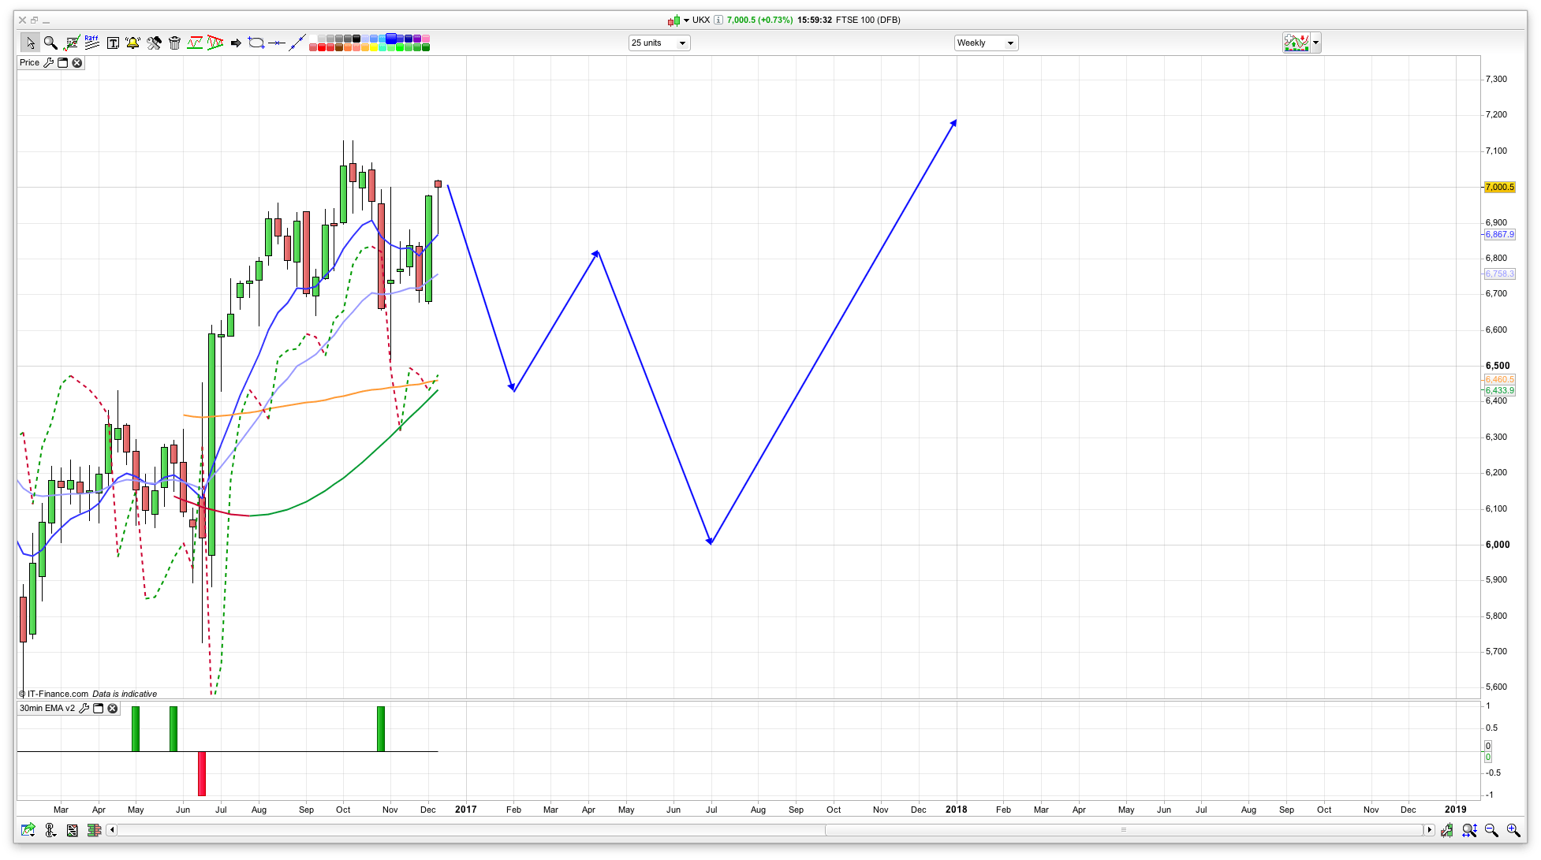
Task: Open the Weekly timeframe dropdown
Action: tap(986, 43)
